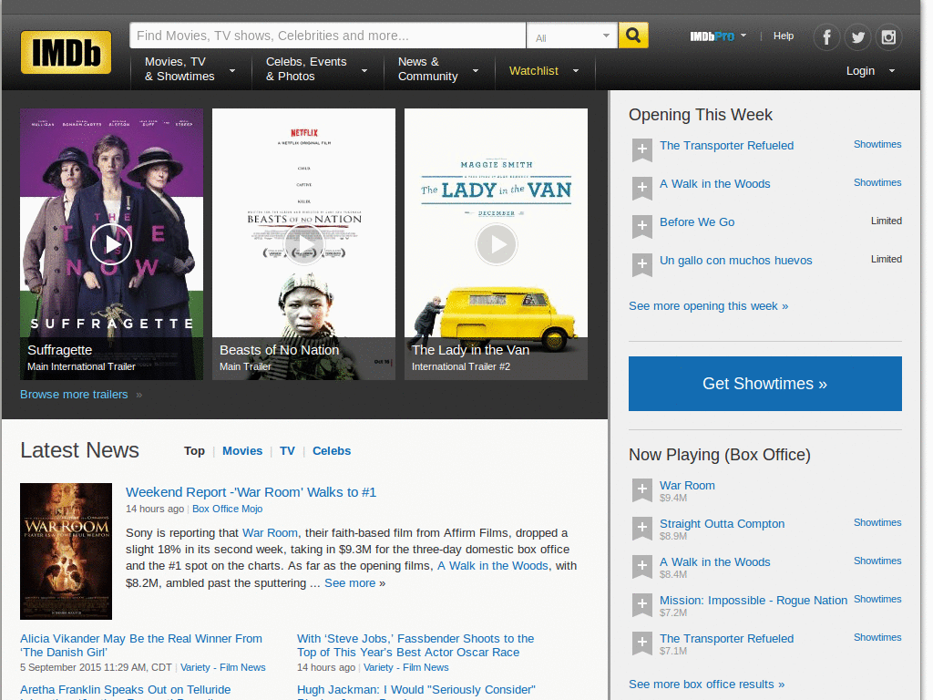
Task: Click Variety - Film News under Fassbender article
Action: coord(406,668)
